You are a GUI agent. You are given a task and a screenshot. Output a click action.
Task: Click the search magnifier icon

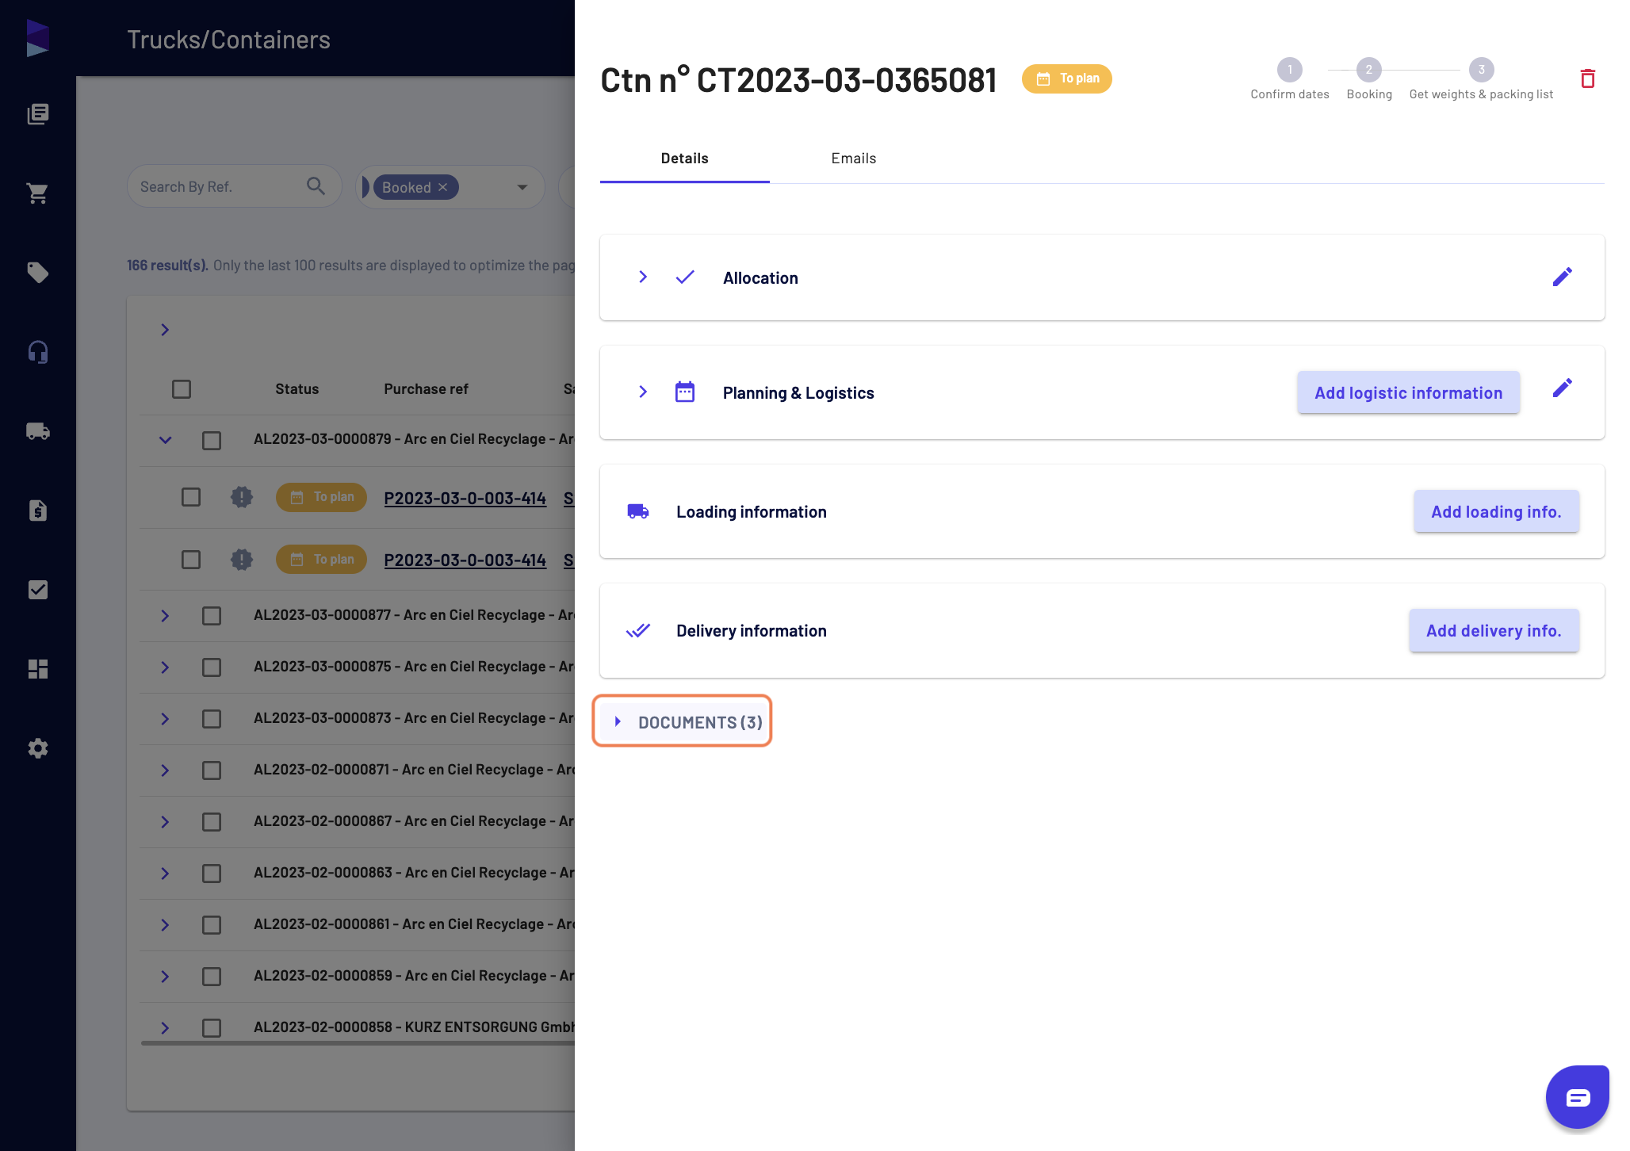pos(316,186)
